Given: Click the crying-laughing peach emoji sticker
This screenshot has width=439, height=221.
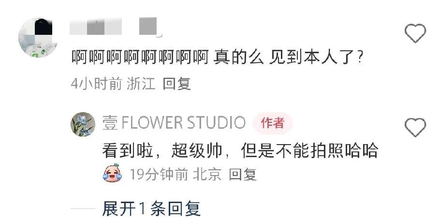Looking at the screenshot, I should [x=113, y=173].
